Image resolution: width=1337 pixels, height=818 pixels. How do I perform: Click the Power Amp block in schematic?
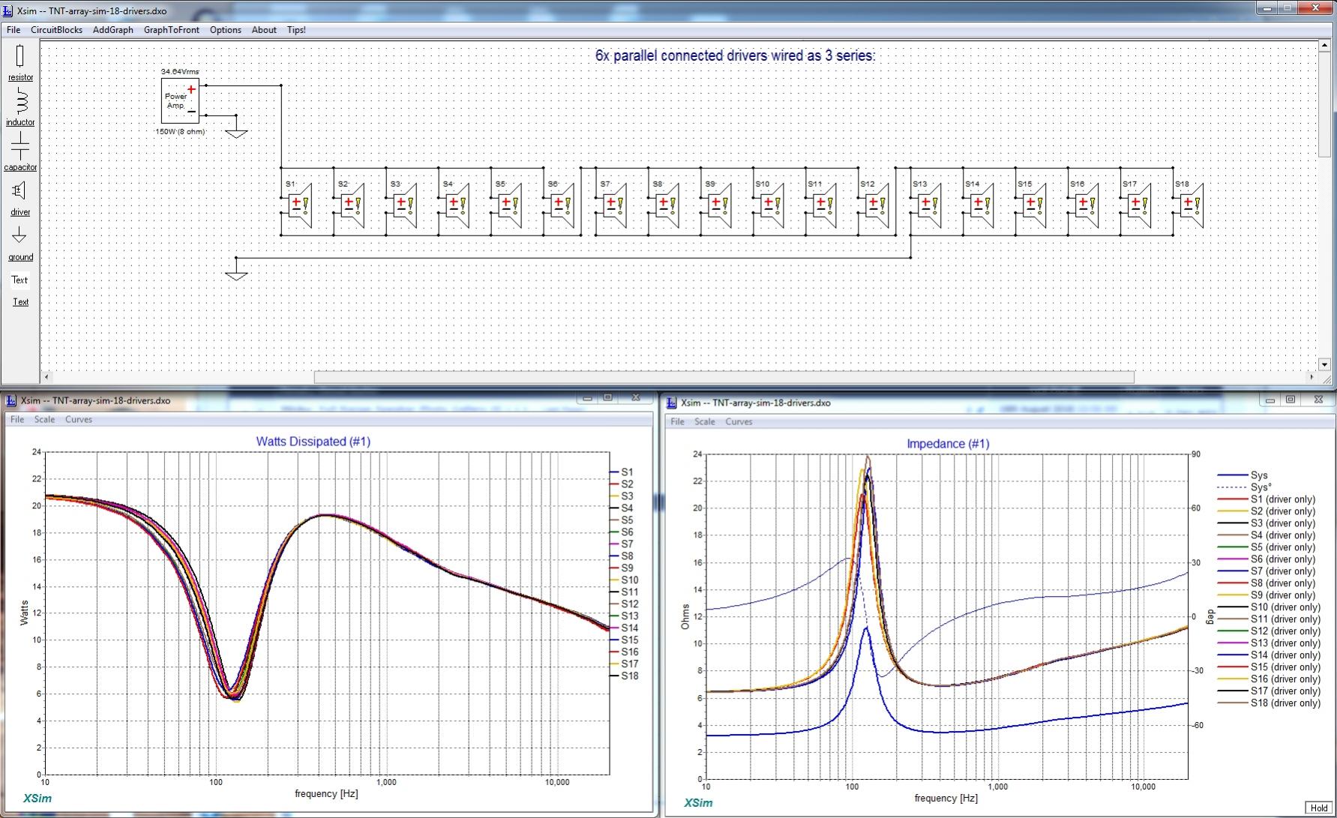point(180,100)
